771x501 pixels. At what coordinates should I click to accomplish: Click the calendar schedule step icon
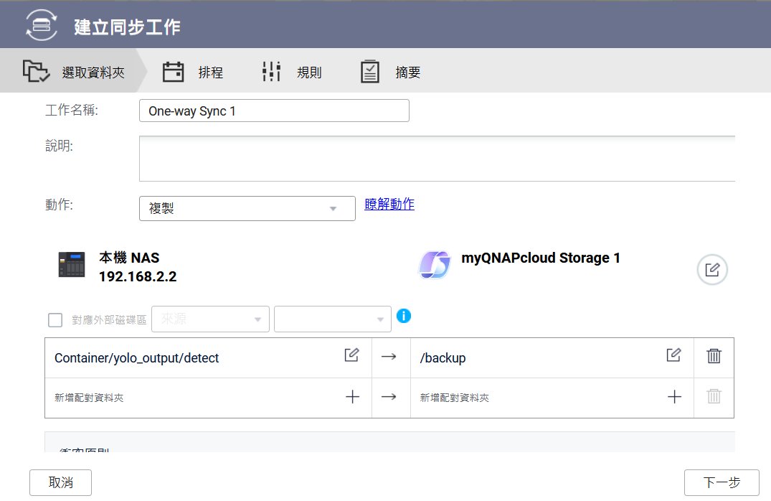(173, 72)
